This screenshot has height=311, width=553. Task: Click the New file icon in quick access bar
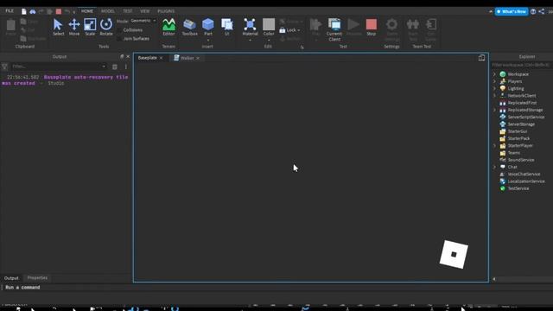(x=23, y=11)
